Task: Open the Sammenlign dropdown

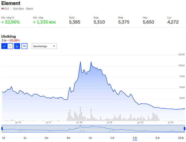Action: pos(44,46)
